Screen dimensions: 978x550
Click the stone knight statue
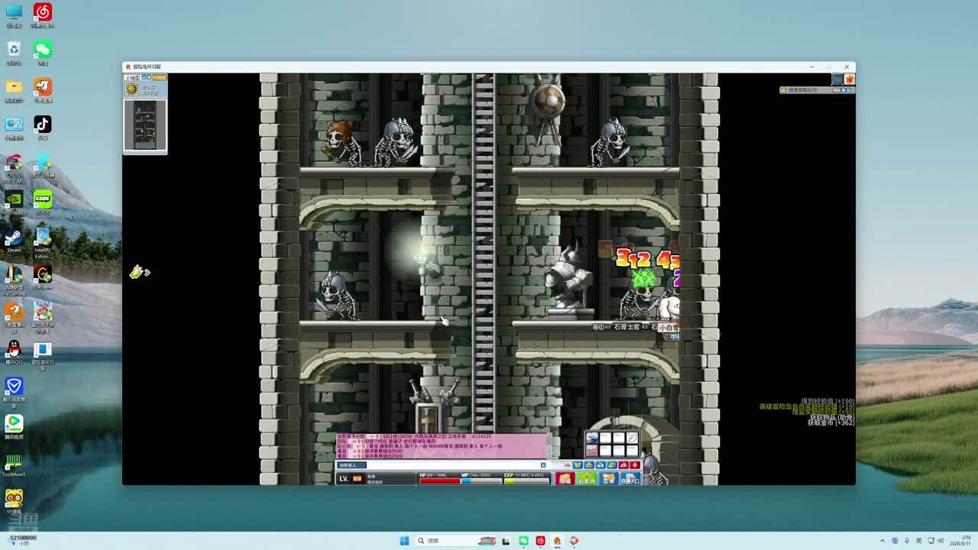pyautogui.click(x=569, y=281)
